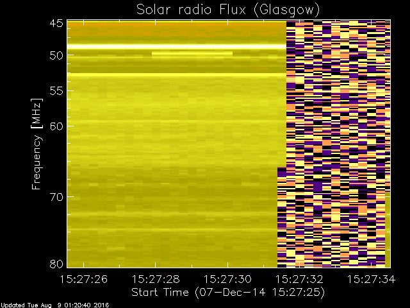Click the frequency tick label "45"
The width and height of the screenshot is (410, 308).
pyautogui.click(x=56, y=23)
